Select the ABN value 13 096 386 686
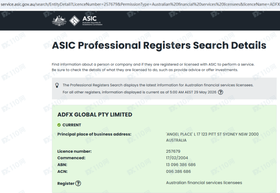Image resolution: width=280 pixels, height=193 pixels. [181, 165]
